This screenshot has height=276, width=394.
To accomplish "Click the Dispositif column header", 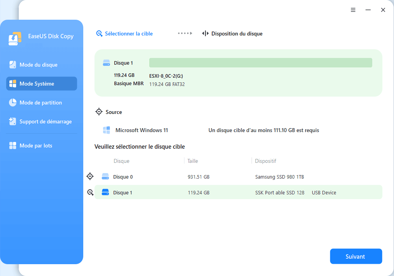I will tap(265, 161).
